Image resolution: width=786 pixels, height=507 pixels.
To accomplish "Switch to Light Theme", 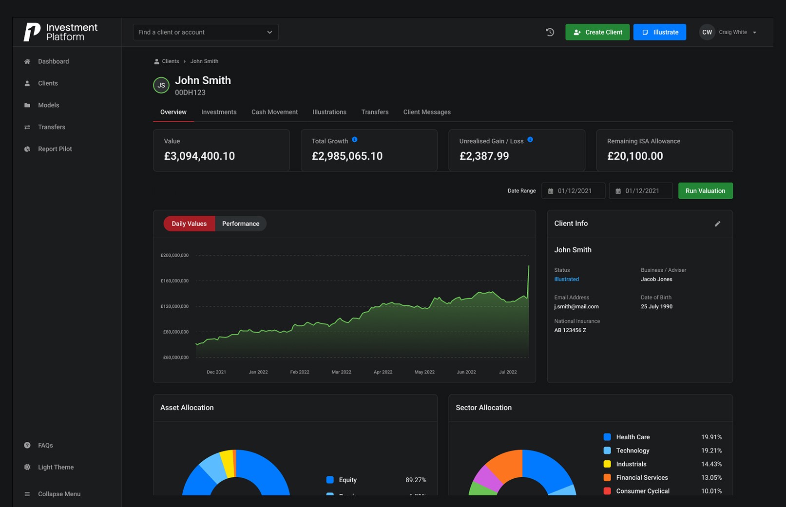I will (x=56, y=467).
